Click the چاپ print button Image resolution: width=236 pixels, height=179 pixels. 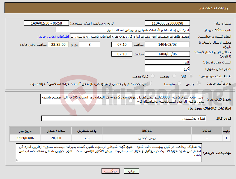pyautogui.click(x=131, y=171)
